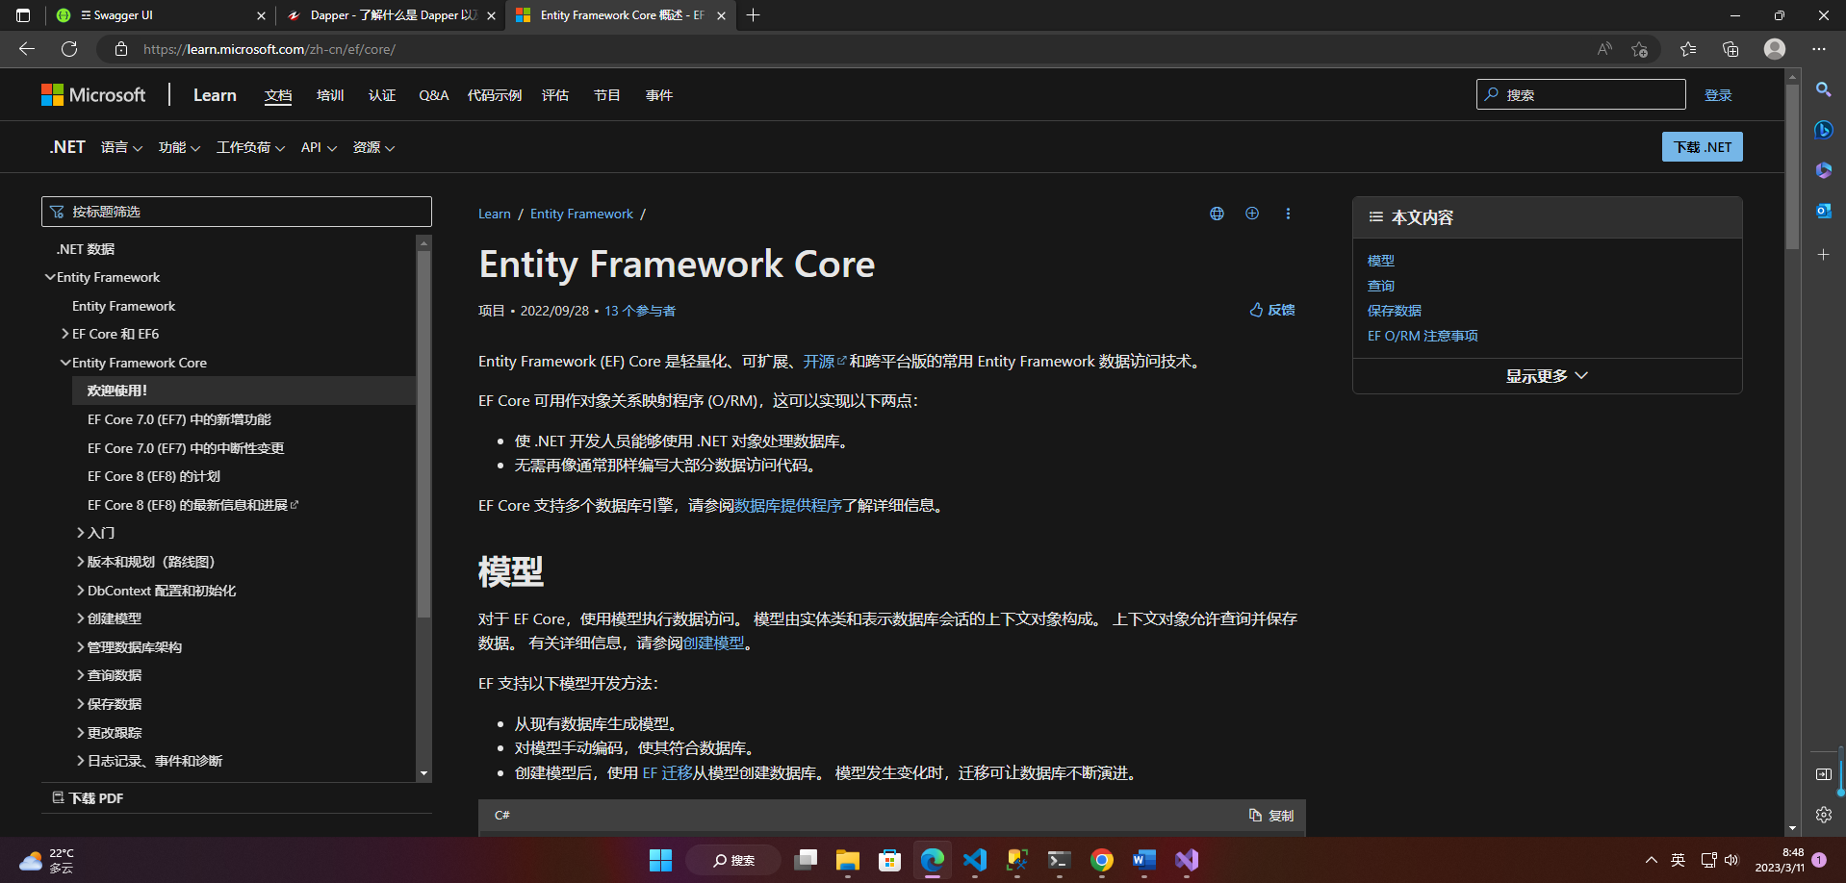The height and width of the screenshot is (883, 1846).
Task: Open Visual Studio from taskbar
Action: (1187, 860)
